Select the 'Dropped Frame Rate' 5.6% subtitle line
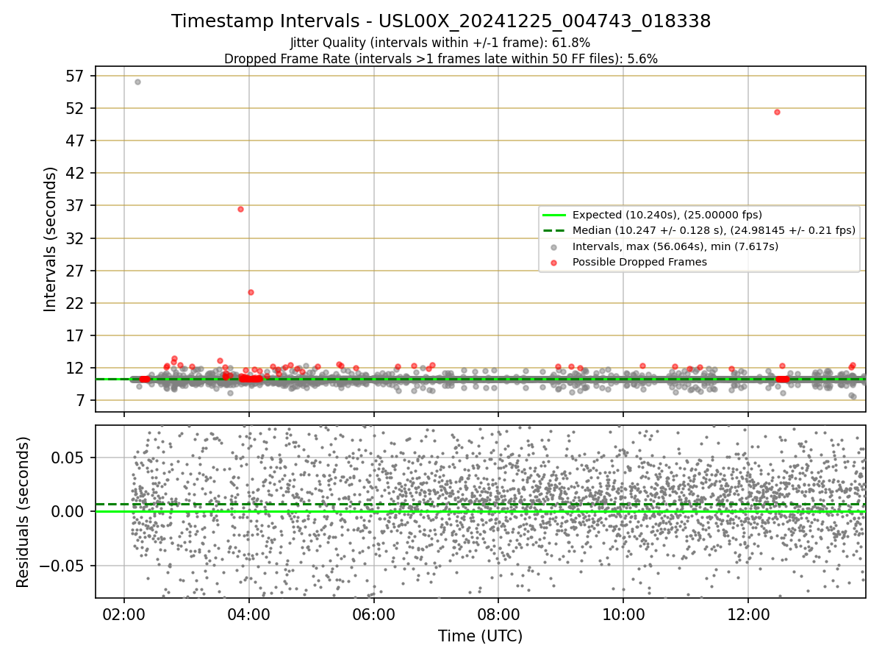This screenshot has height=662, width=882. click(x=441, y=59)
